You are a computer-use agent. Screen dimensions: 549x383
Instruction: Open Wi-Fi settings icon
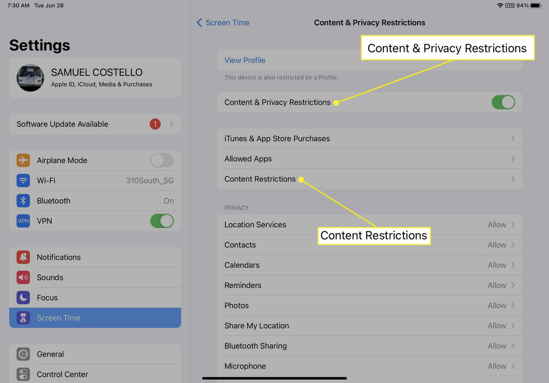(23, 181)
